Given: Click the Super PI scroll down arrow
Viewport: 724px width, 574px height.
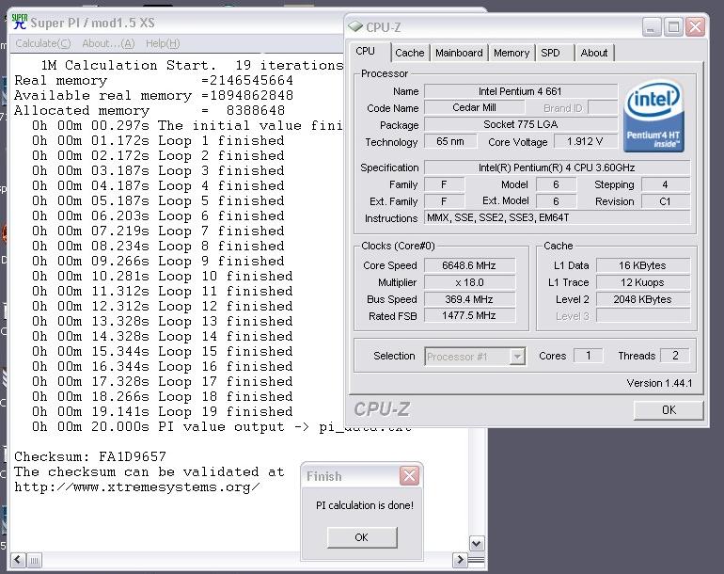Looking at the screenshot, I should [477, 544].
